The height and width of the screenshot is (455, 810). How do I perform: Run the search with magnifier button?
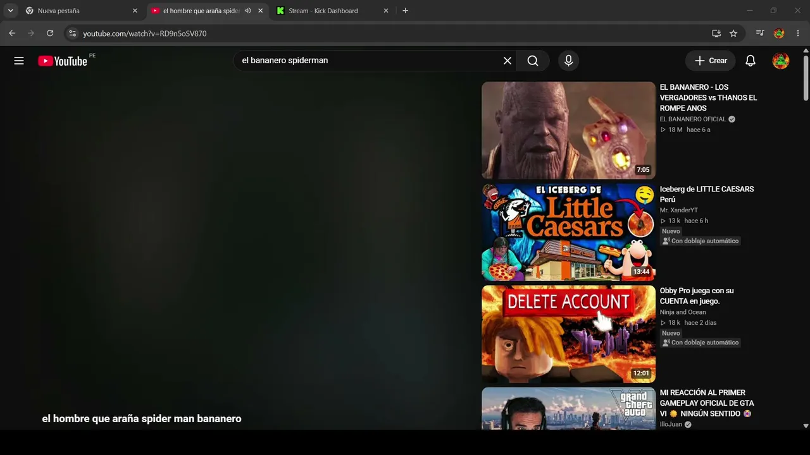533,61
